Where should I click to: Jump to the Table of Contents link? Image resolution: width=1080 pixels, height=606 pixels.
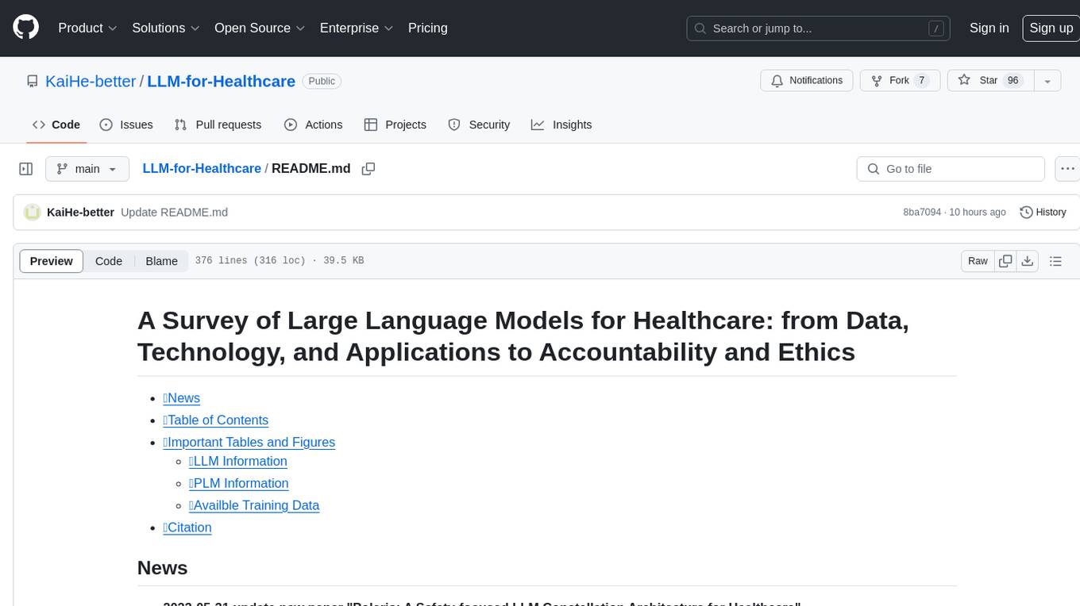pyautogui.click(x=215, y=420)
